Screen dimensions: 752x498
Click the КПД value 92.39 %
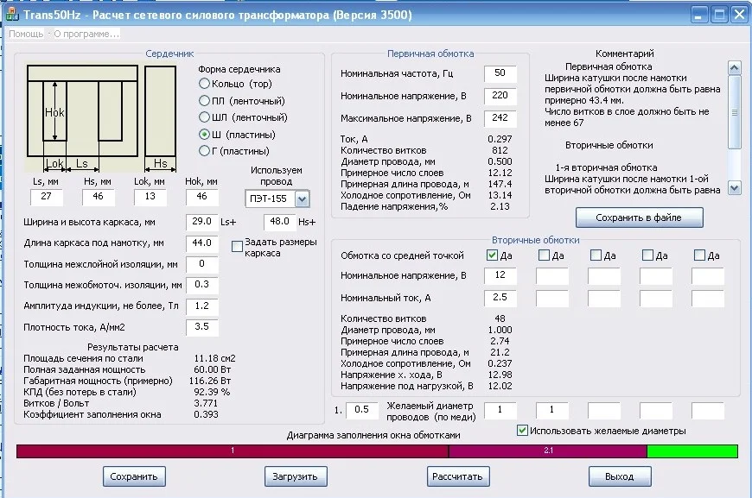pyautogui.click(x=212, y=392)
